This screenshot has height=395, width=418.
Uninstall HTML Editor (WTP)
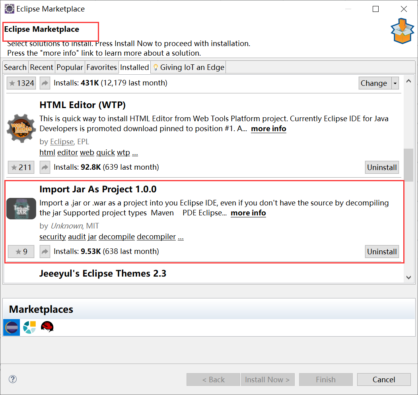[x=382, y=167]
